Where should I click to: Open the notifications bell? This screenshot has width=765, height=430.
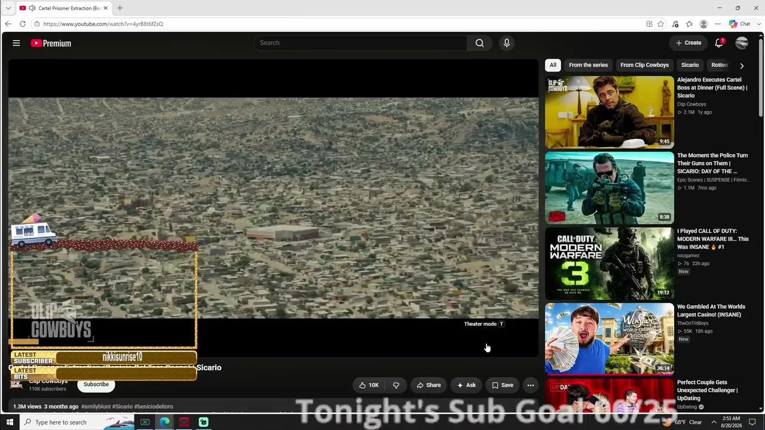pos(719,43)
